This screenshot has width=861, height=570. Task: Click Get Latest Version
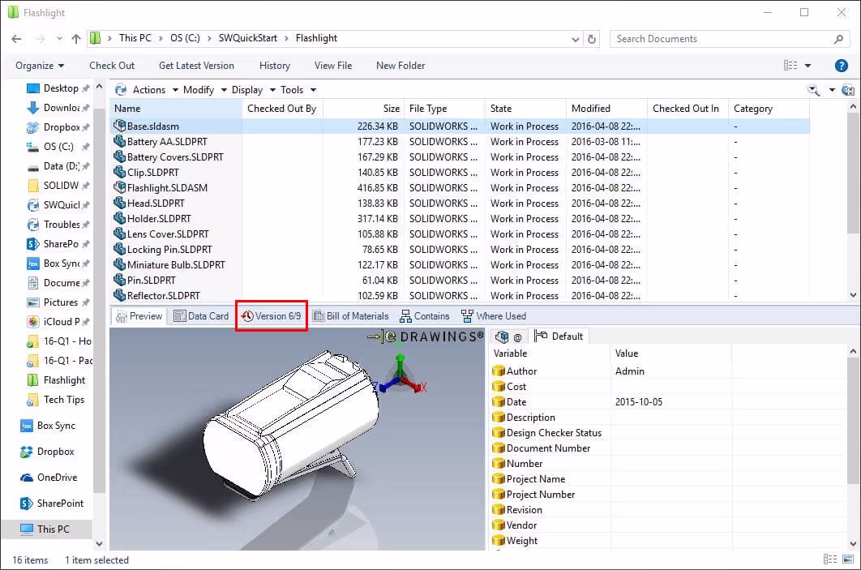[196, 66]
